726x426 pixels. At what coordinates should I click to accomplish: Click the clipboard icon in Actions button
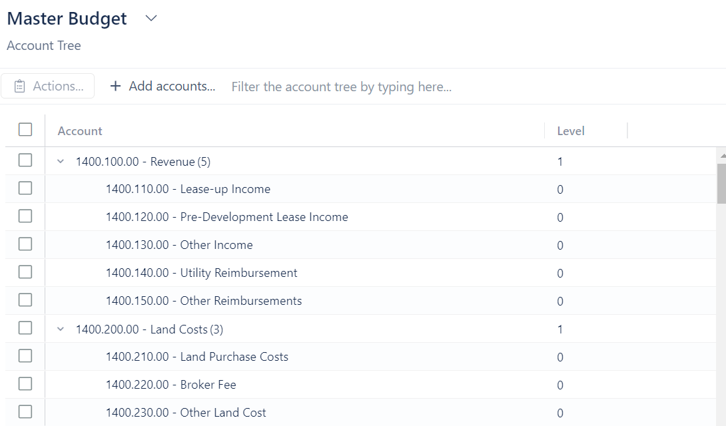click(20, 87)
